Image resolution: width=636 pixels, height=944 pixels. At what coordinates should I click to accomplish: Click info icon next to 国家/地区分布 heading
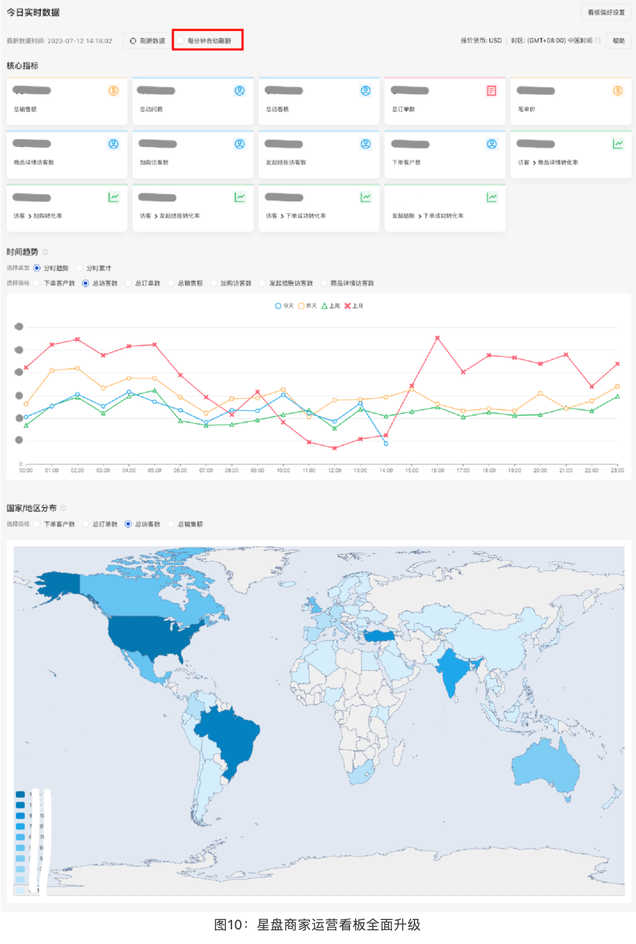click(63, 508)
